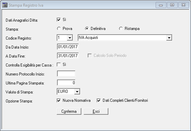Toggle Calcolo Solo Periodo checkbox
The image size is (191, 131).
click(x=90, y=56)
